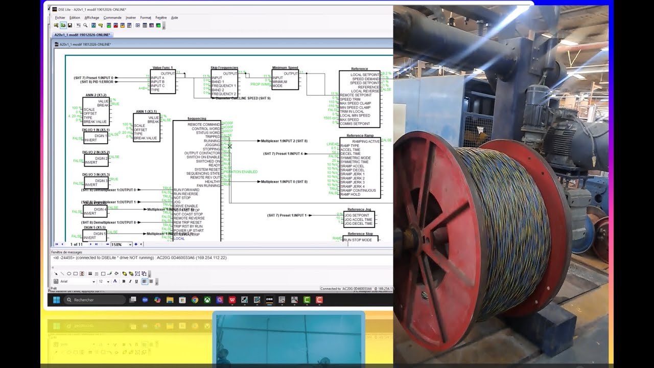The image size is (654, 368).
Task: Go to the next page arrow
Action: click(90, 244)
